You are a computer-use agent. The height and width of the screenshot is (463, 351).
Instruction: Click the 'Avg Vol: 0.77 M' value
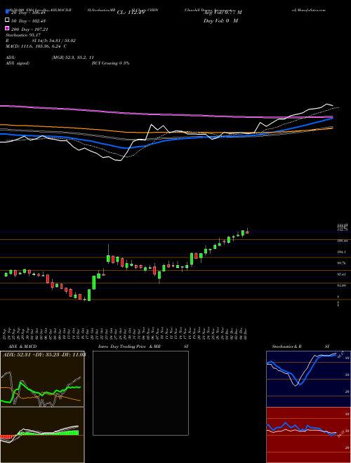tap(223, 13)
